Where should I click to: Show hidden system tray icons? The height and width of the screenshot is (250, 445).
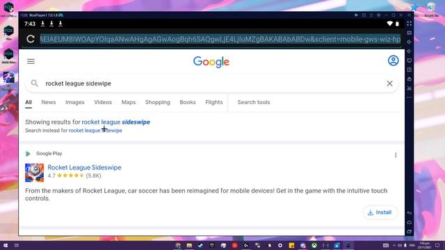(394, 245)
